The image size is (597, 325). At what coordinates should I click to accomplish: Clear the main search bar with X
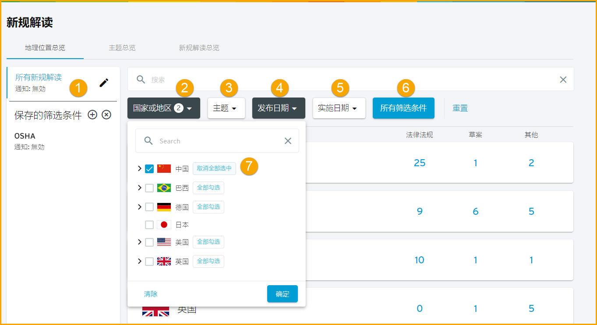pyautogui.click(x=563, y=79)
